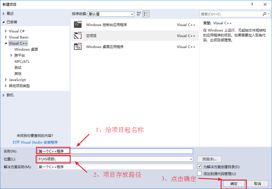Click Windows 控制台应用程序 name text
Screen dimensions: 272x189
point(106,25)
